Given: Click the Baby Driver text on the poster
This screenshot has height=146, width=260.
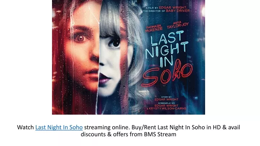Looking at the screenshot, I should click(178, 11).
